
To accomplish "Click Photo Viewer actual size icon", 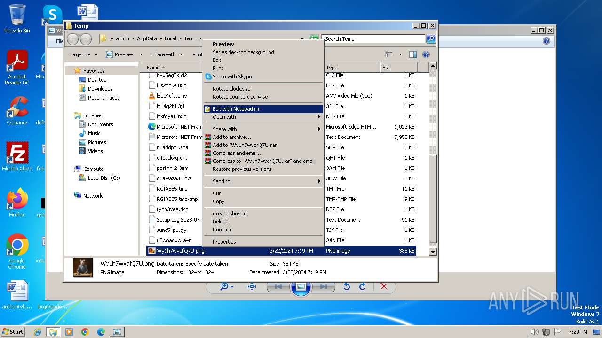I will click(x=252, y=286).
